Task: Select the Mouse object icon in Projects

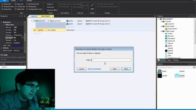Action: [166, 43]
